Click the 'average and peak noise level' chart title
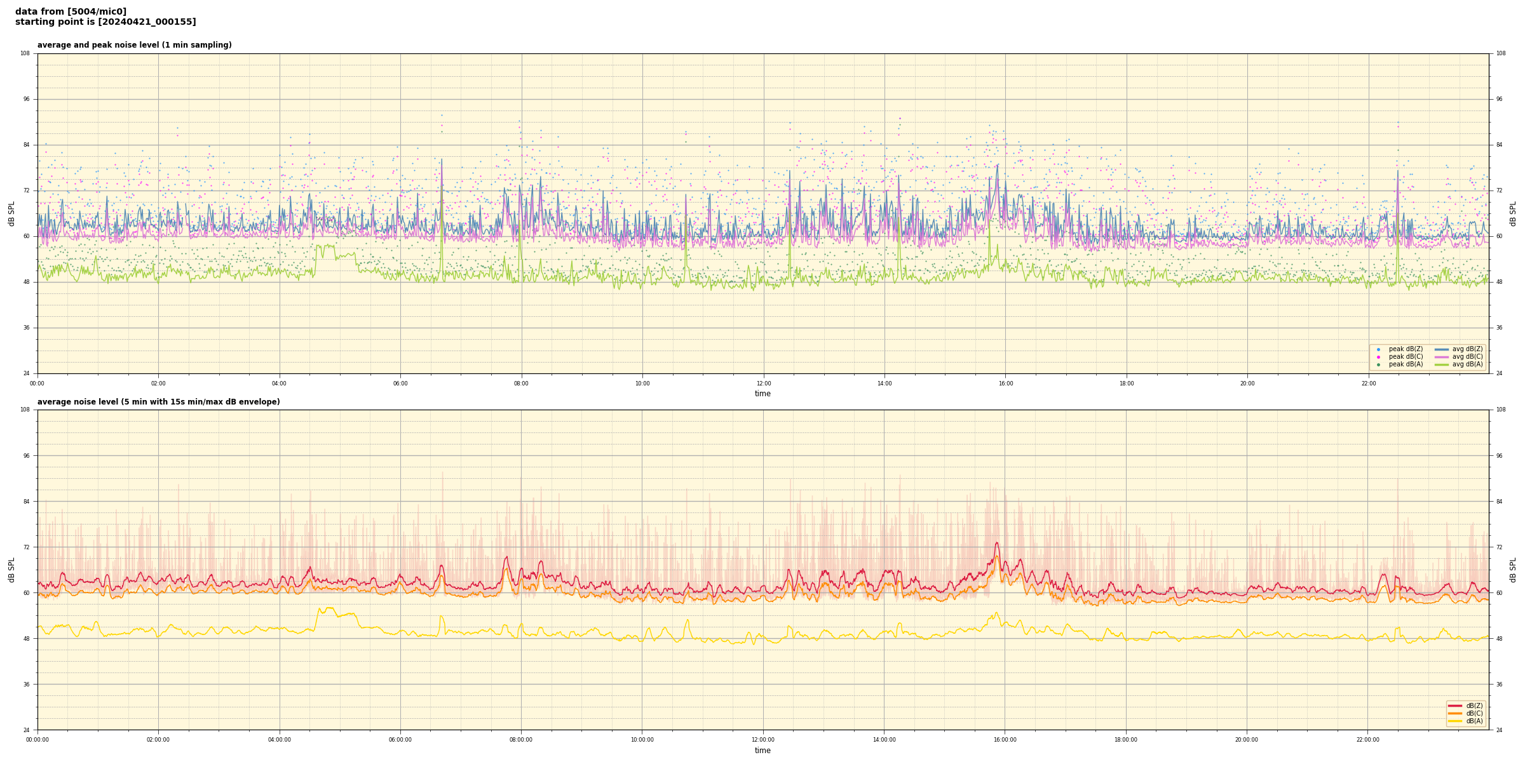Screen dimensions: 1525x762 (134, 45)
